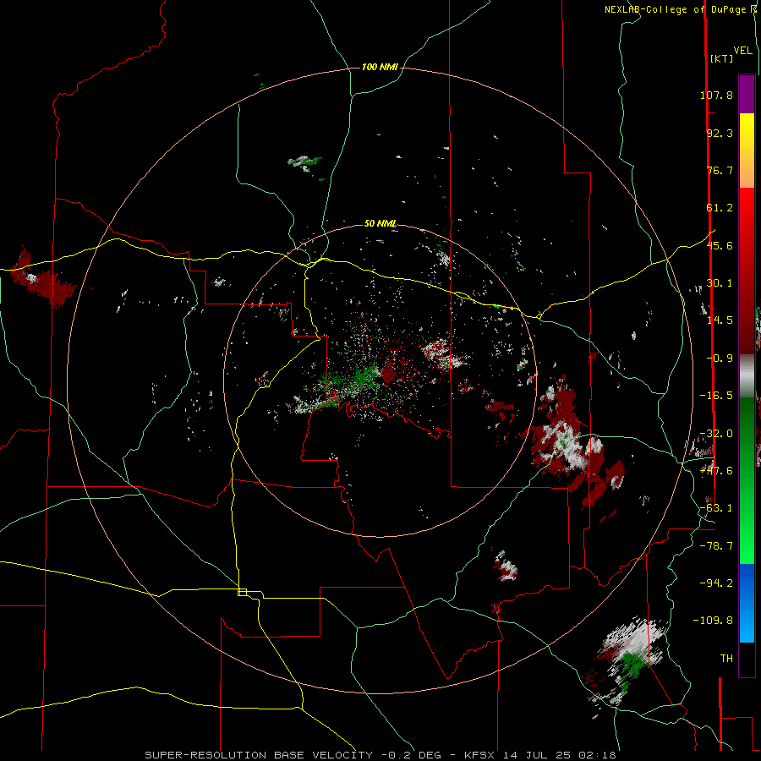761x761 pixels.
Task: Select the -78.7 legend value
Action: click(716, 546)
